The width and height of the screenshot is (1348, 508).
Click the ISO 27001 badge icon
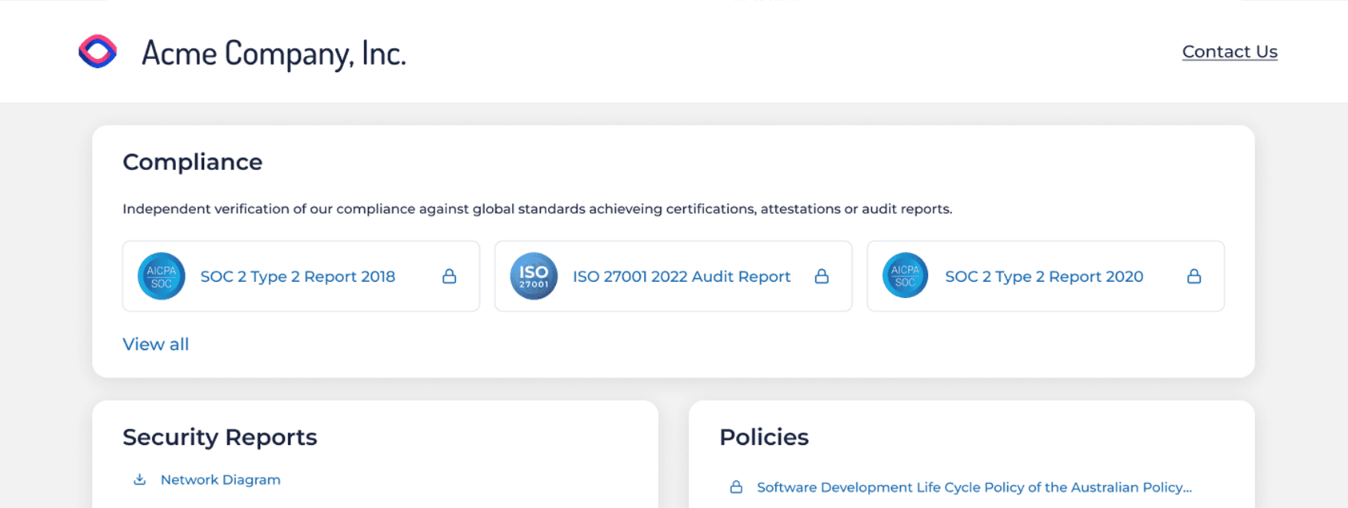click(x=534, y=276)
